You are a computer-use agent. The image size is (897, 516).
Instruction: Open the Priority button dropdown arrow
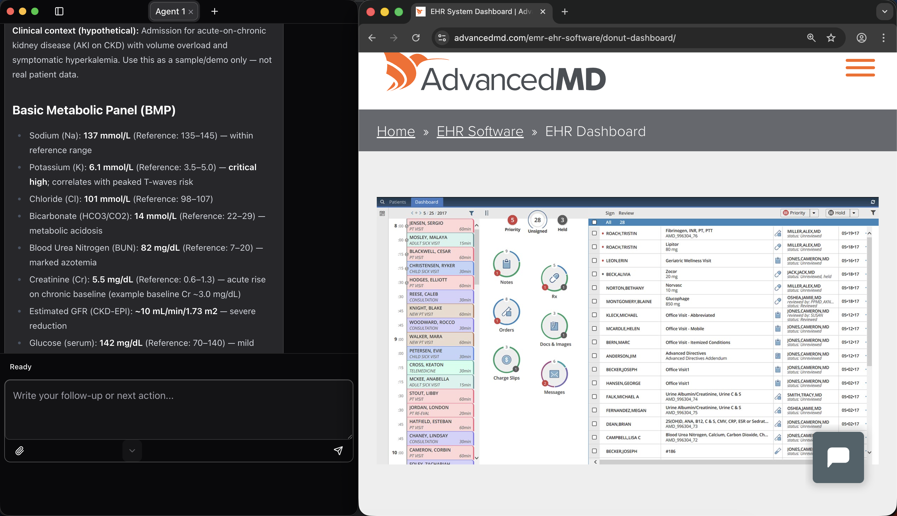click(x=814, y=213)
